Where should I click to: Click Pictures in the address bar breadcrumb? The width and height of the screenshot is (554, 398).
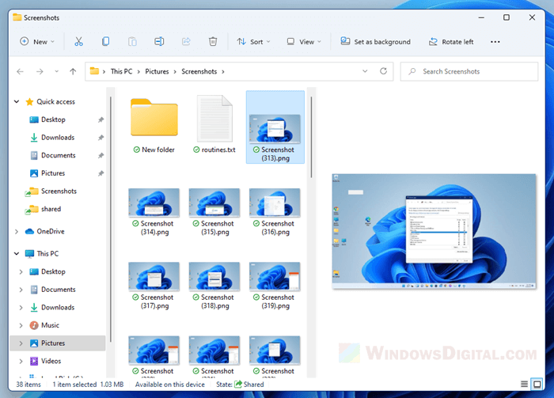(x=157, y=71)
